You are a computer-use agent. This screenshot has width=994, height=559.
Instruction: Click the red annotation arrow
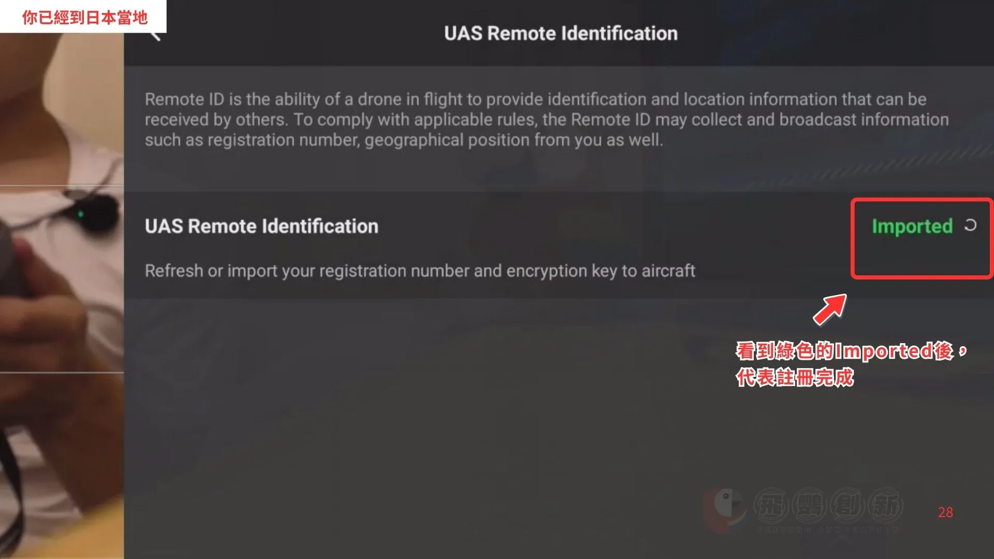pyautogui.click(x=829, y=310)
